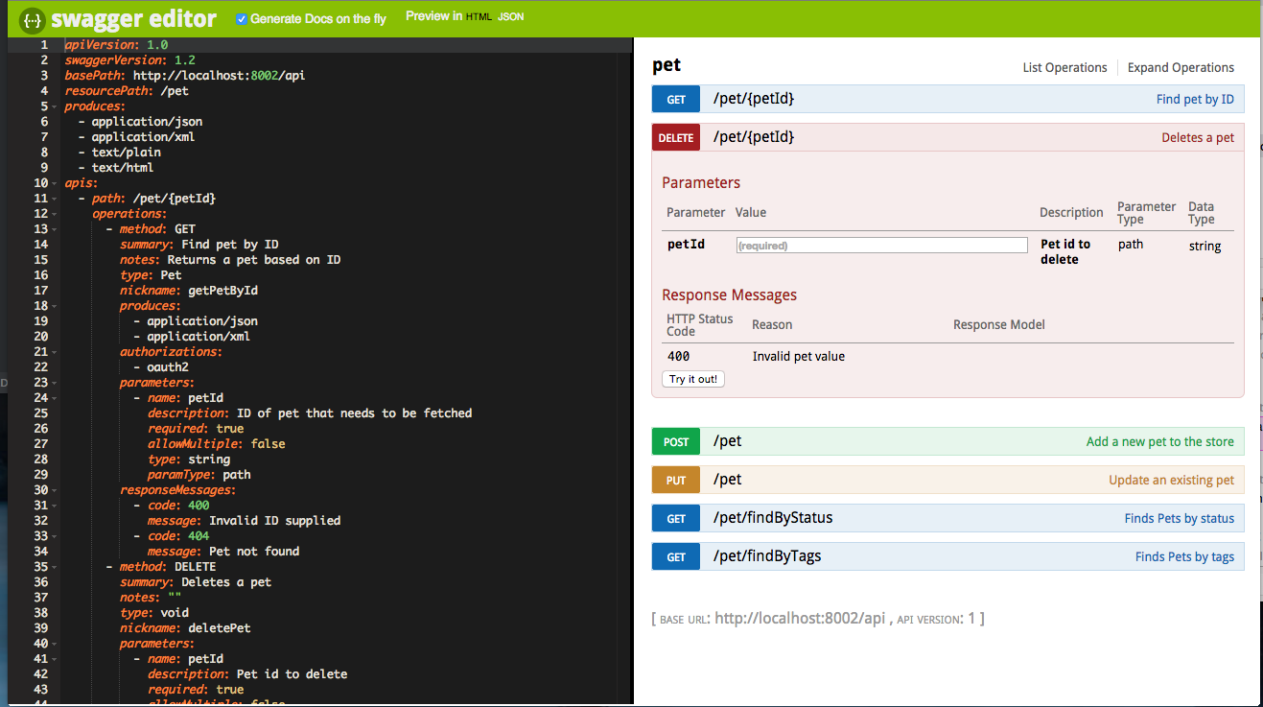Collapse the produces block at line 5

[x=55, y=106]
